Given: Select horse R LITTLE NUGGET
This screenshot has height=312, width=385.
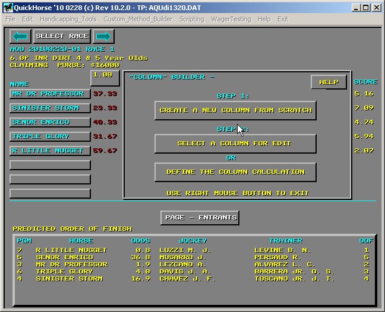Looking at the screenshot, I should (x=51, y=151).
